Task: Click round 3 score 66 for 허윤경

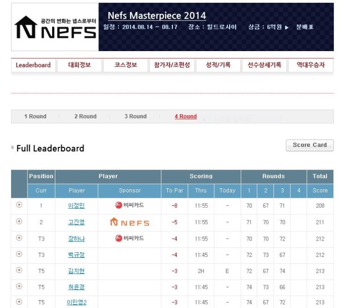Action: tap(282, 287)
